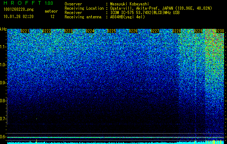Click the filename 1001260220.png
The image size is (227, 144).
pos(19,10)
